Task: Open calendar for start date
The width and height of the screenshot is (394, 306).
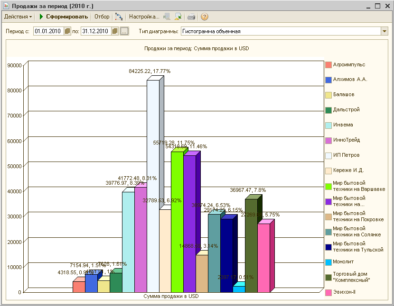Action: pyautogui.click(x=67, y=31)
